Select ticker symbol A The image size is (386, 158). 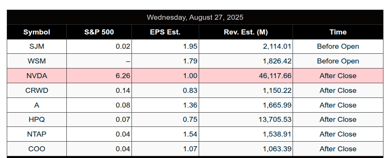tap(37, 105)
